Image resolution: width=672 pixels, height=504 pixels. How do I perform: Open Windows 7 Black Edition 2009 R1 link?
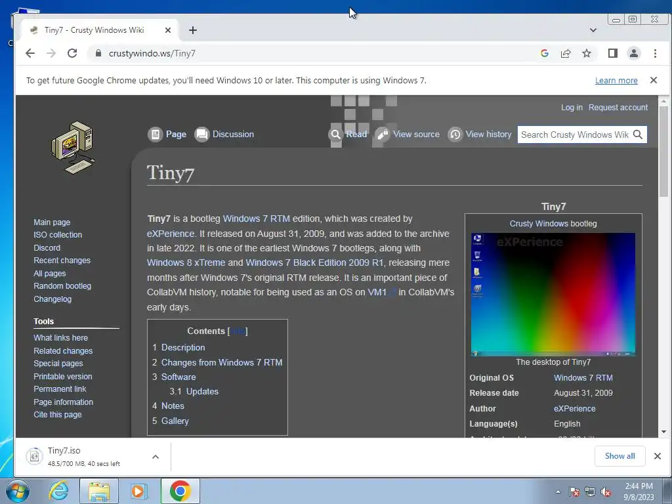tap(314, 262)
